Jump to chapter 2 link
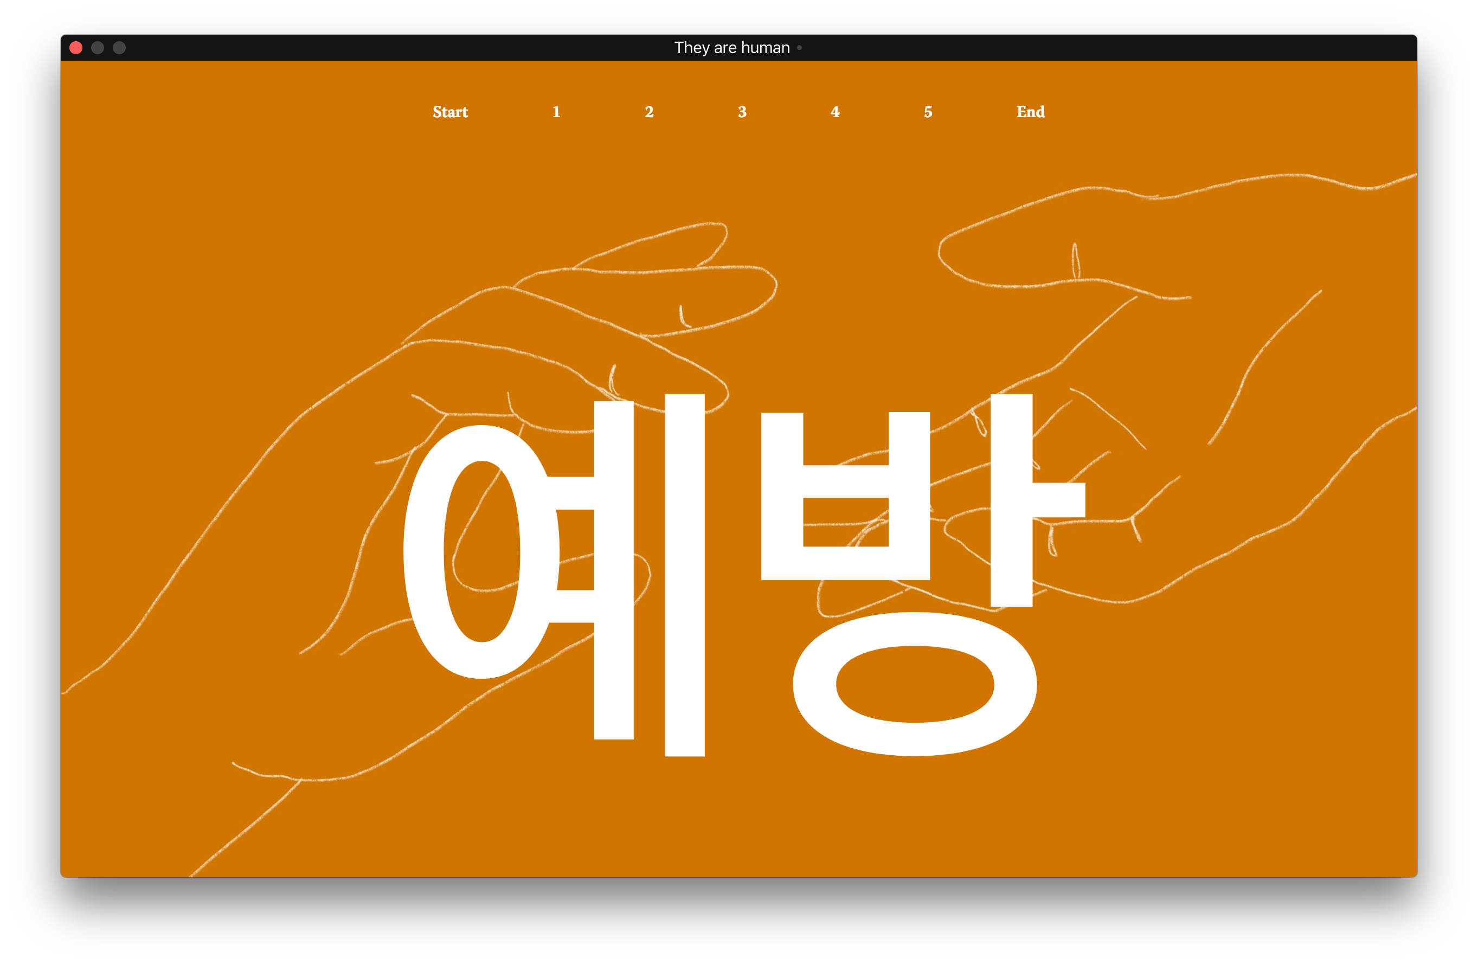The width and height of the screenshot is (1478, 964). [x=649, y=112]
